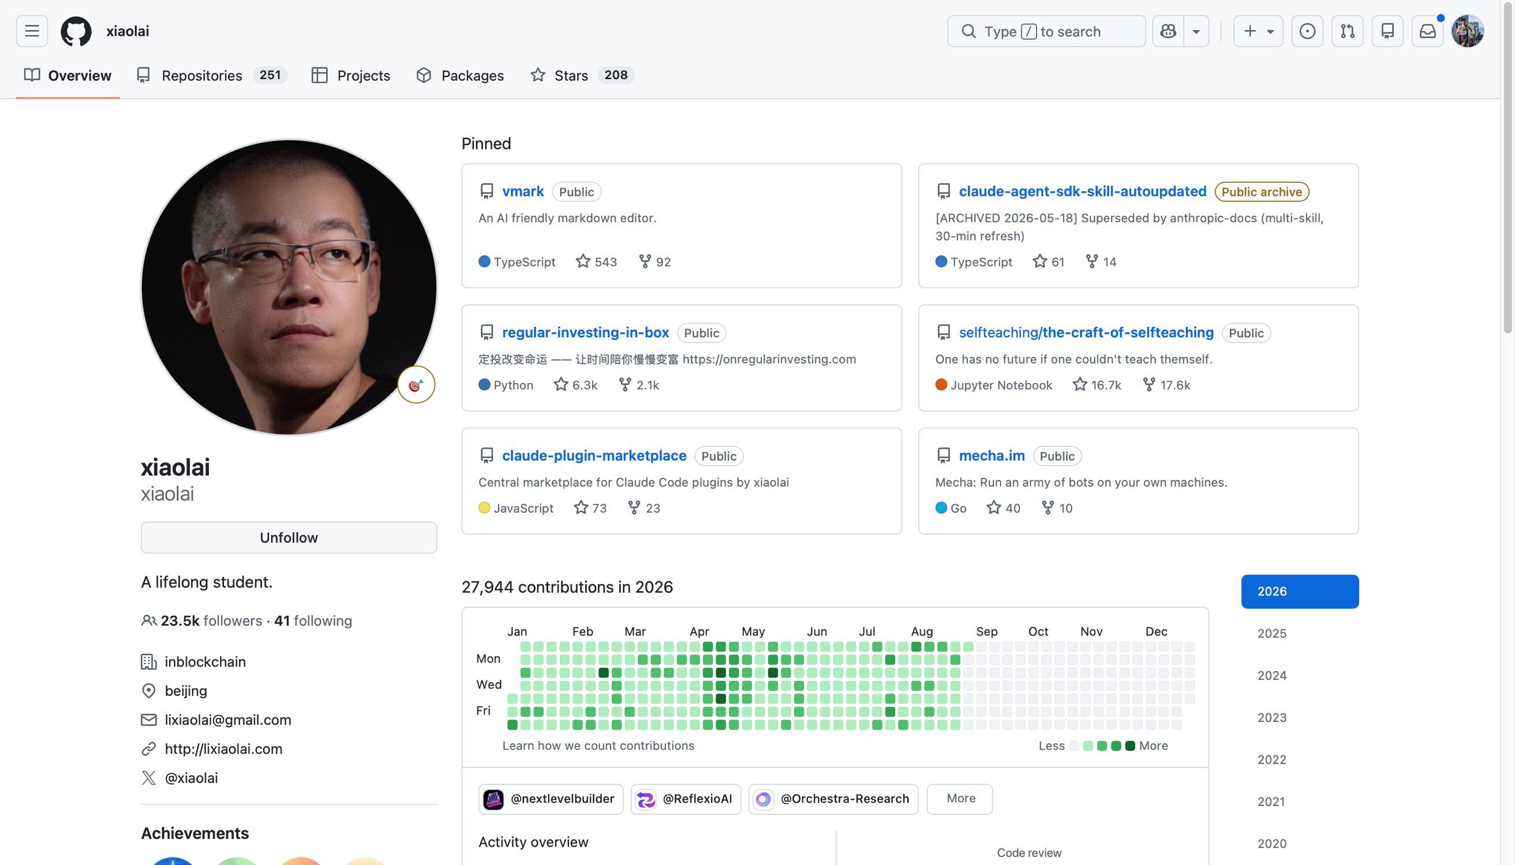Screen dimensions: 1515x865
Task: Select the 2023 contribution year
Action: [1300, 718]
